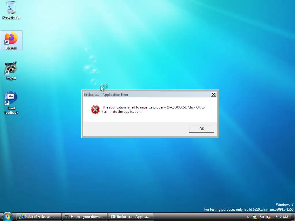Close the firefox.exe Application Error dialog
The image size is (295, 221).
(x=213, y=94)
